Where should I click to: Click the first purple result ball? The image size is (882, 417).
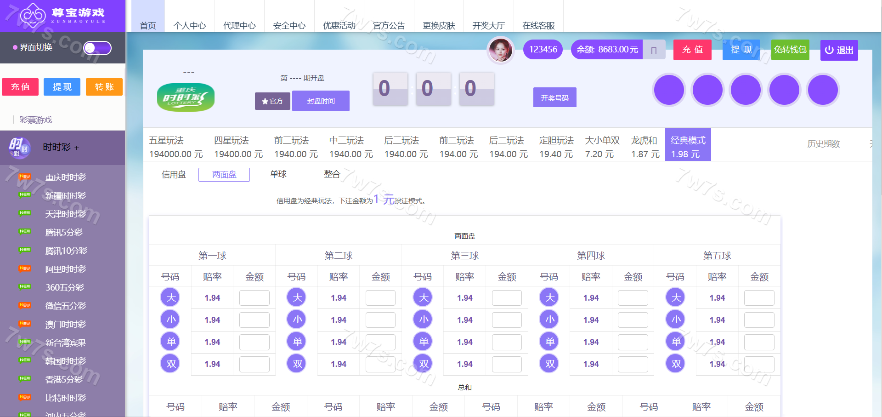[669, 90]
